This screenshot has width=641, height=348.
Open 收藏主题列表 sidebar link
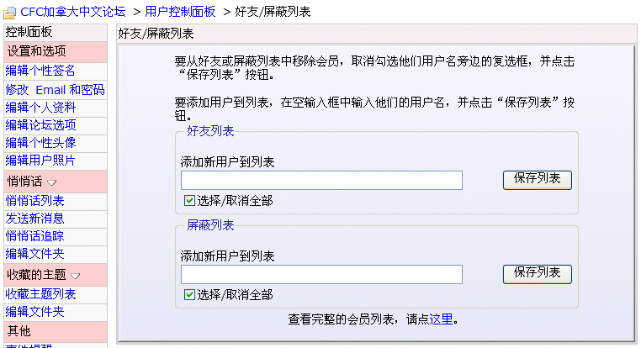(40, 294)
